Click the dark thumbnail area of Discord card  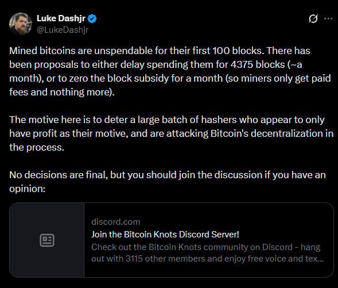[47, 240]
